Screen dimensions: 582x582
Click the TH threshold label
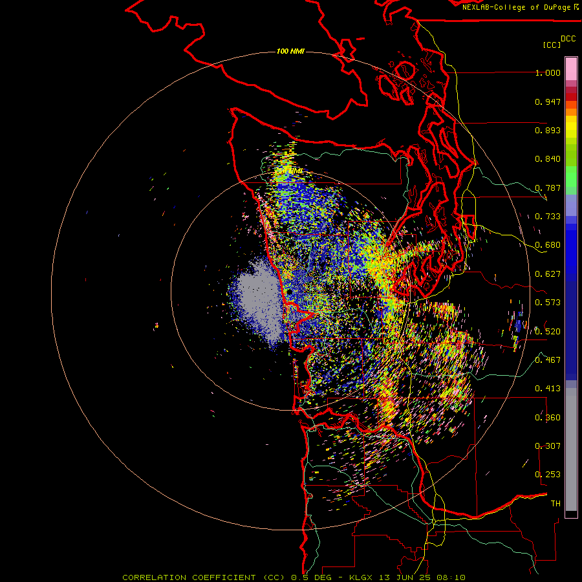(x=555, y=504)
